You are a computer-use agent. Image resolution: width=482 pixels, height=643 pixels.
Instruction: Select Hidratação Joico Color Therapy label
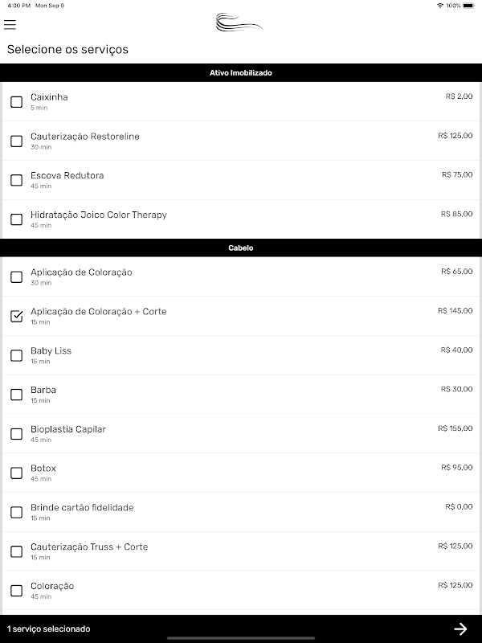(99, 215)
